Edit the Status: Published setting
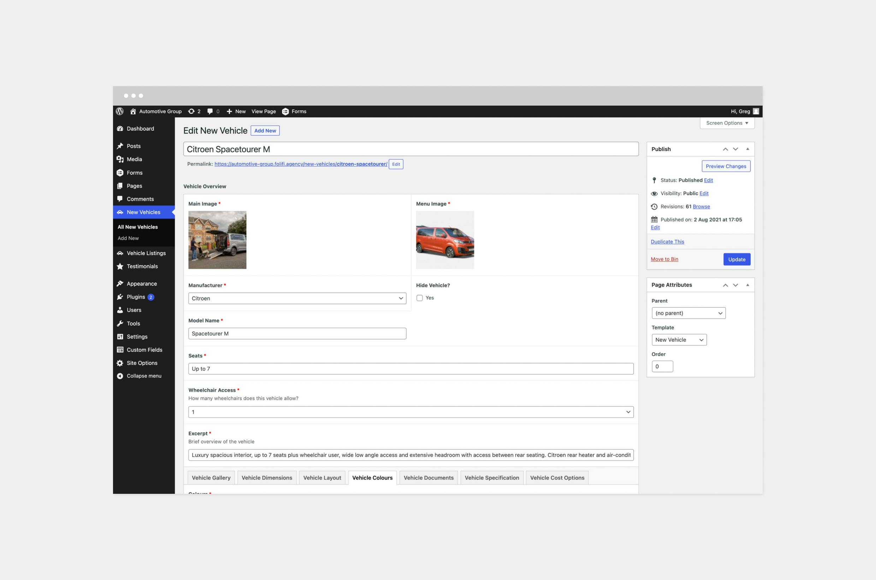 (x=708, y=180)
